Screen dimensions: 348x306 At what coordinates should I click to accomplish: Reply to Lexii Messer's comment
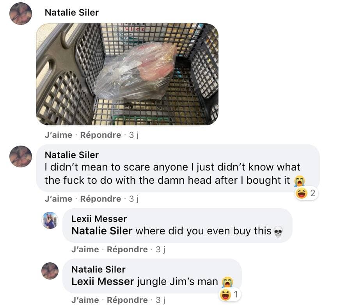[127, 249]
